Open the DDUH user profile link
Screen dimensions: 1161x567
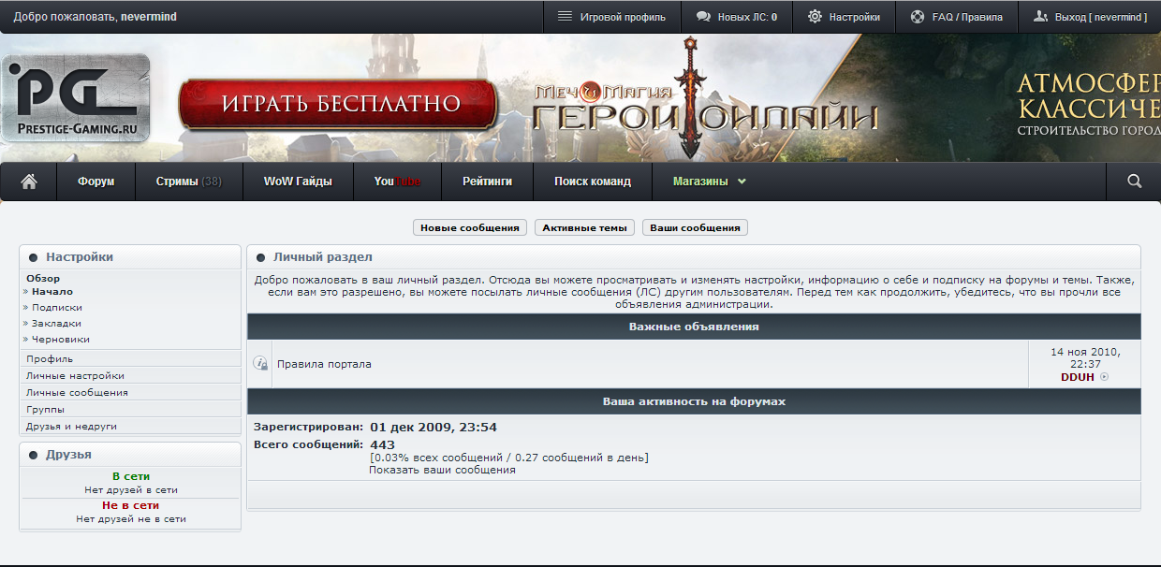[x=1078, y=377]
